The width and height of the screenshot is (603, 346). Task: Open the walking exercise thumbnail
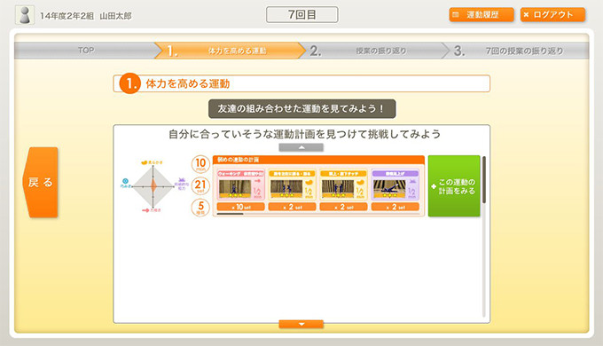pos(235,189)
